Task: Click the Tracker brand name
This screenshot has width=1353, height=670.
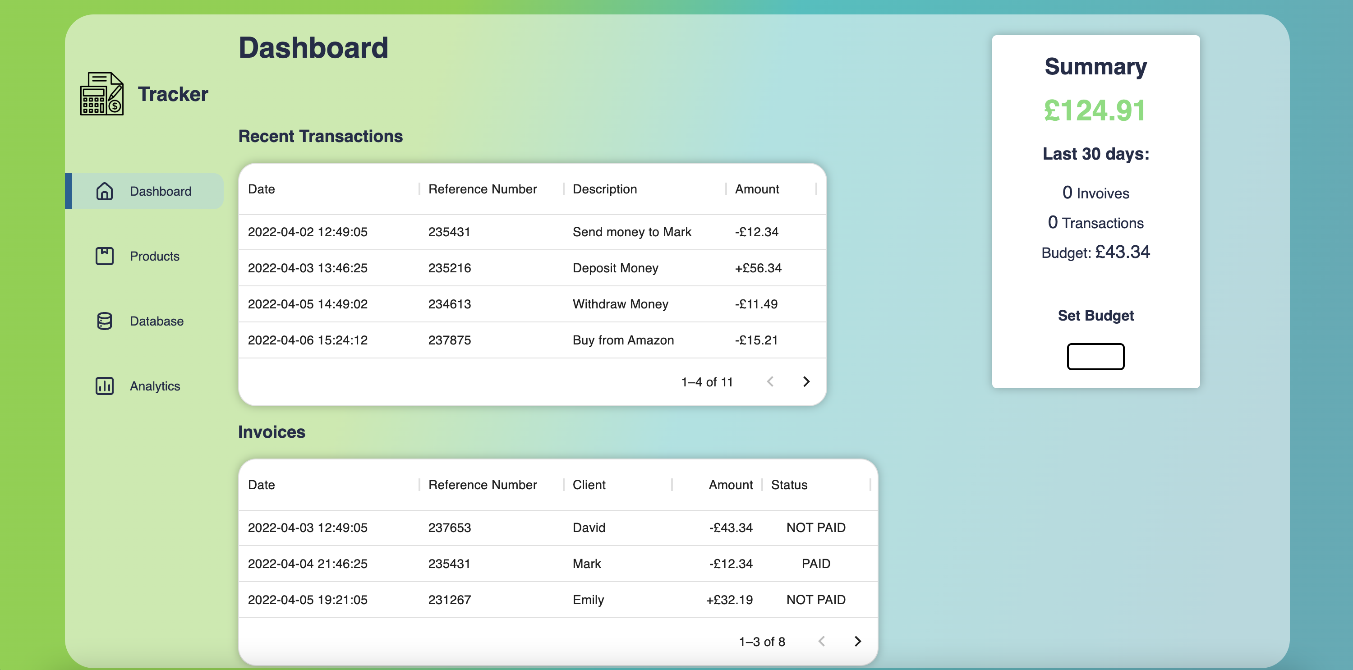Action: (173, 94)
